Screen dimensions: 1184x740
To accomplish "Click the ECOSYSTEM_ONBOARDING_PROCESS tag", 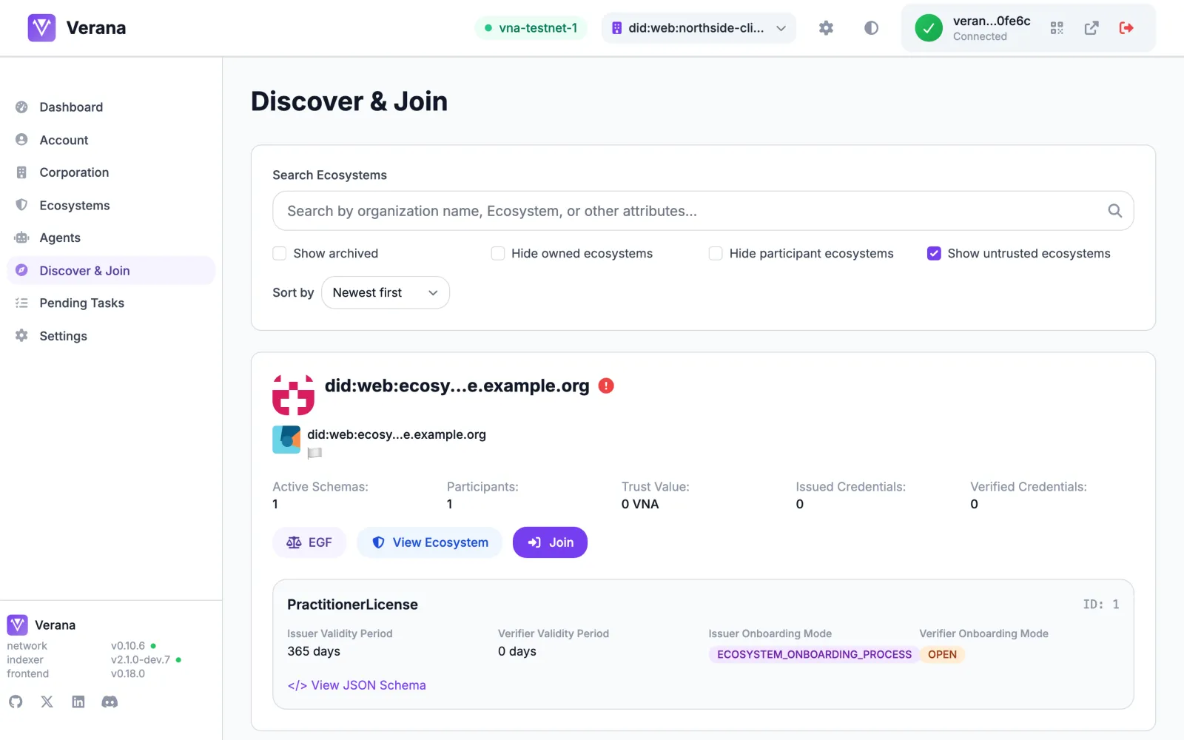I will click(814, 654).
